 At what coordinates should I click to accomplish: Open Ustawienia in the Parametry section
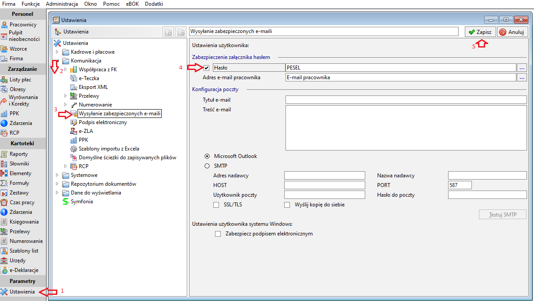coord(22,292)
